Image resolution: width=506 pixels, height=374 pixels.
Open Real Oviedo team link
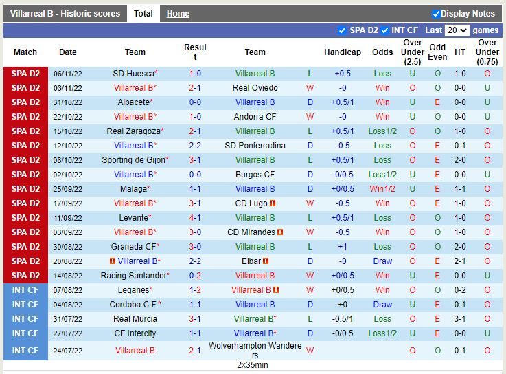pyautogui.click(x=255, y=88)
